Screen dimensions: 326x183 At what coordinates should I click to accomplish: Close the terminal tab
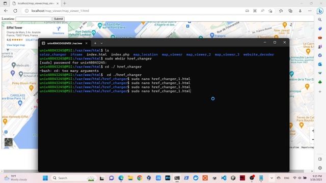(86, 43)
